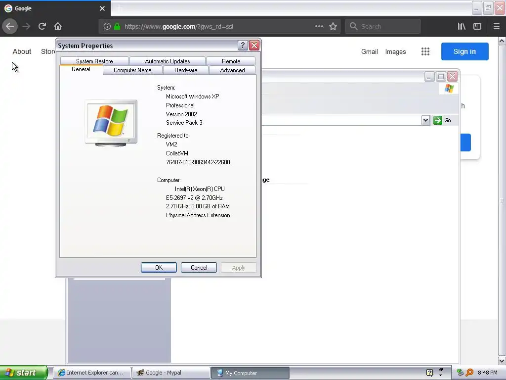Click the CollabVM registered name text
Screen dimensions: 506x380
(x=177, y=153)
